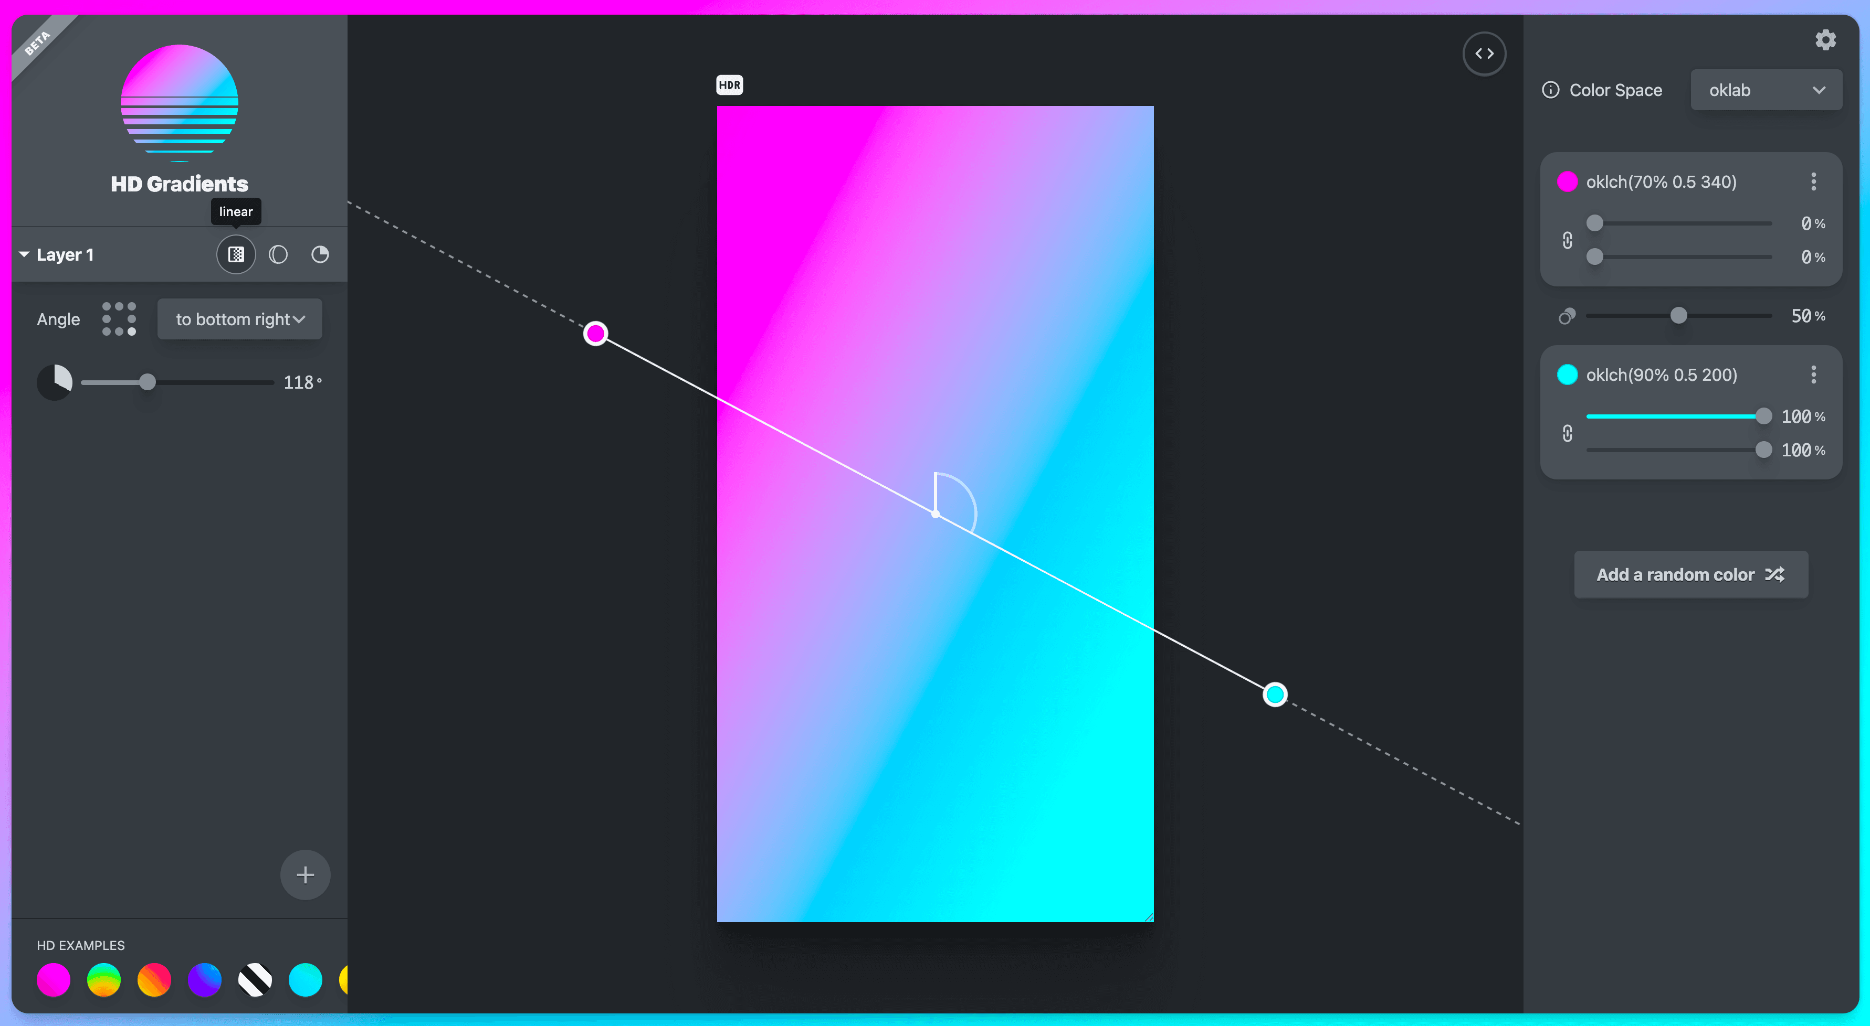Click second 100% slider of cyan stop
The height and width of the screenshot is (1026, 1870).
[x=1678, y=450]
